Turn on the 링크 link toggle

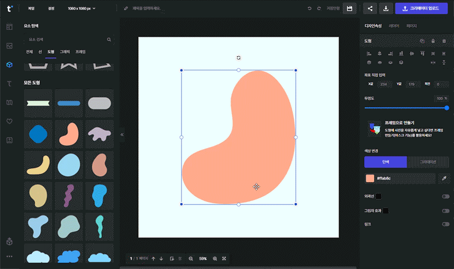pyautogui.click(x=445, y=224)
